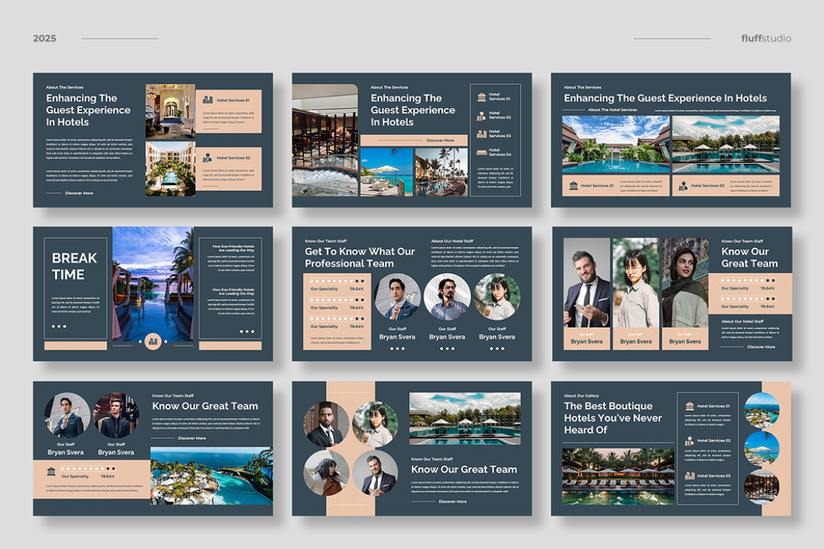This screenshot has height=549, width=824.
Task: Click the column icon for Hotel Services 01, bottom-right slide
Action: 690,406
